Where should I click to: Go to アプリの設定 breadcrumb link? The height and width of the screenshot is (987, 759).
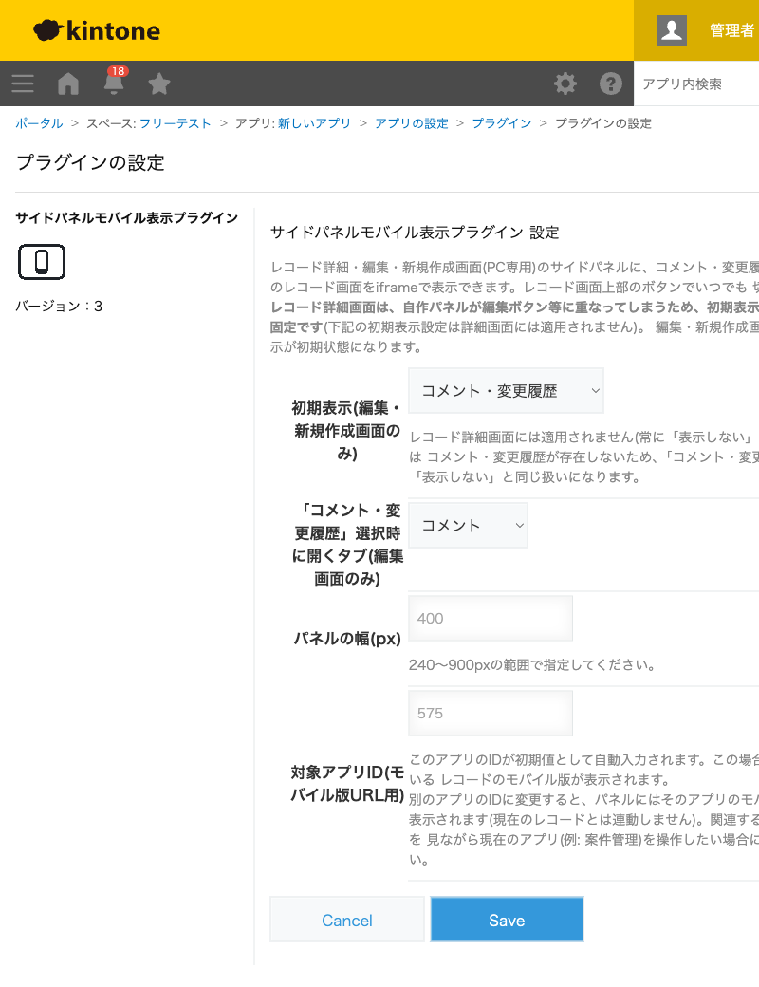coord(412,123)
